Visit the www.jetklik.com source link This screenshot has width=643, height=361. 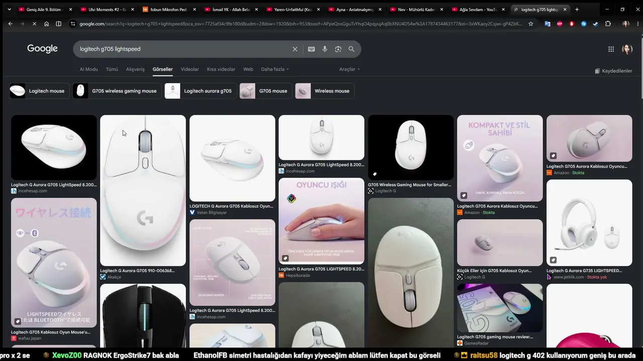click(x=569, y=277)
